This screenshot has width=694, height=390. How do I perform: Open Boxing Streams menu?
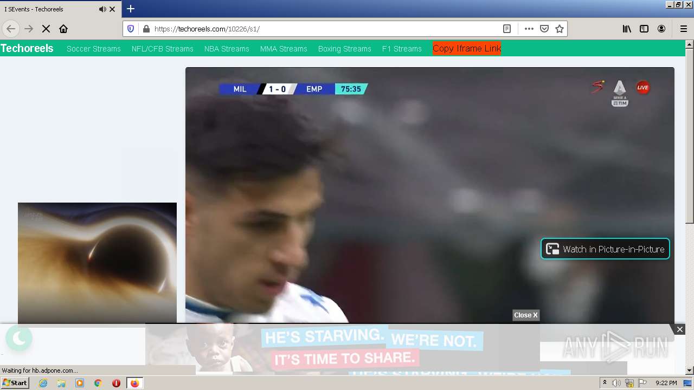(345, 49)
